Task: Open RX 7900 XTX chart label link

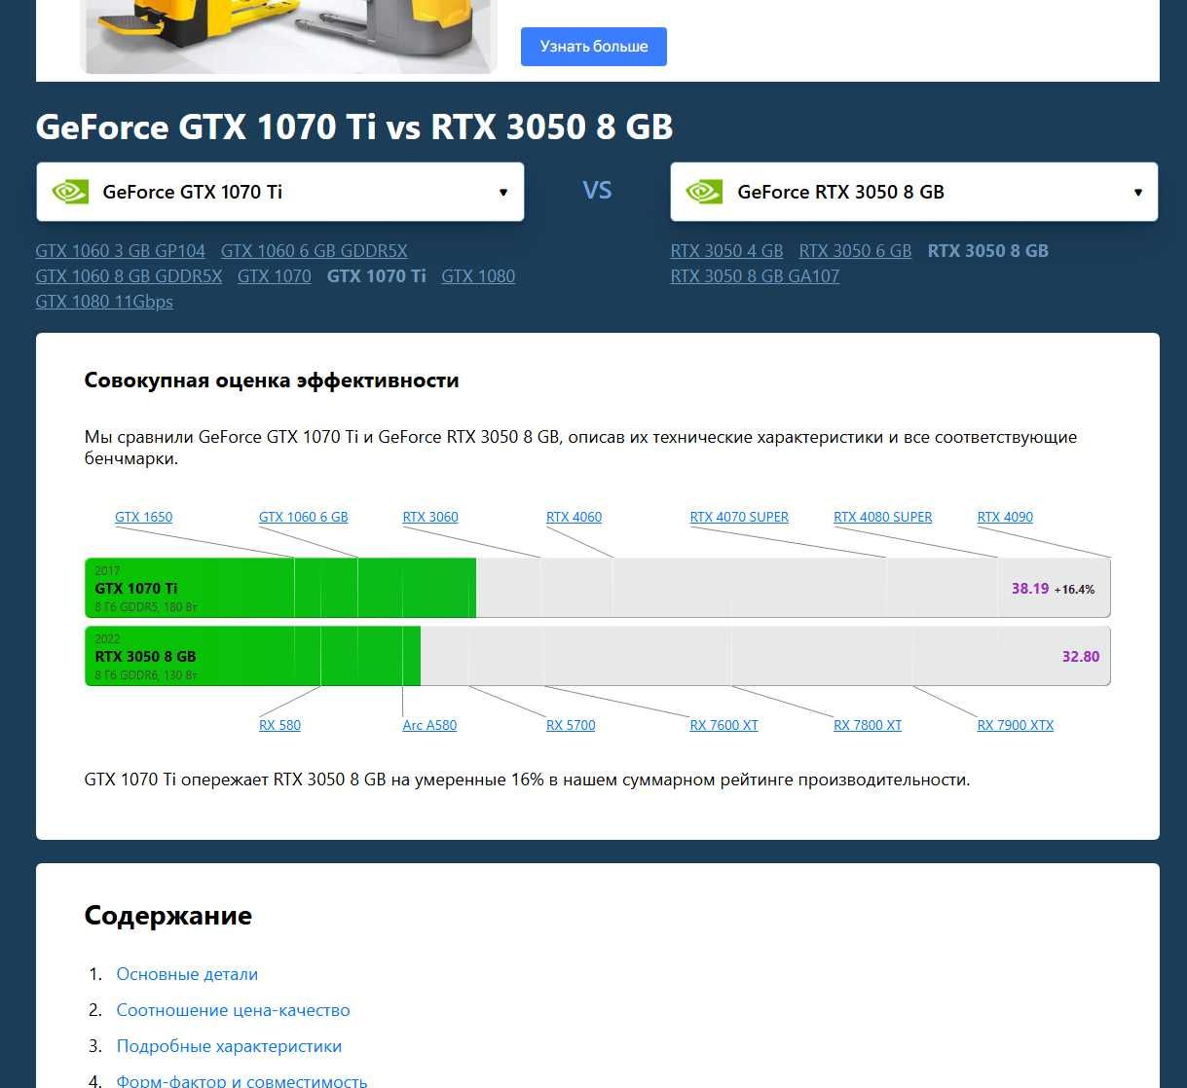Action: point(1016,726)
